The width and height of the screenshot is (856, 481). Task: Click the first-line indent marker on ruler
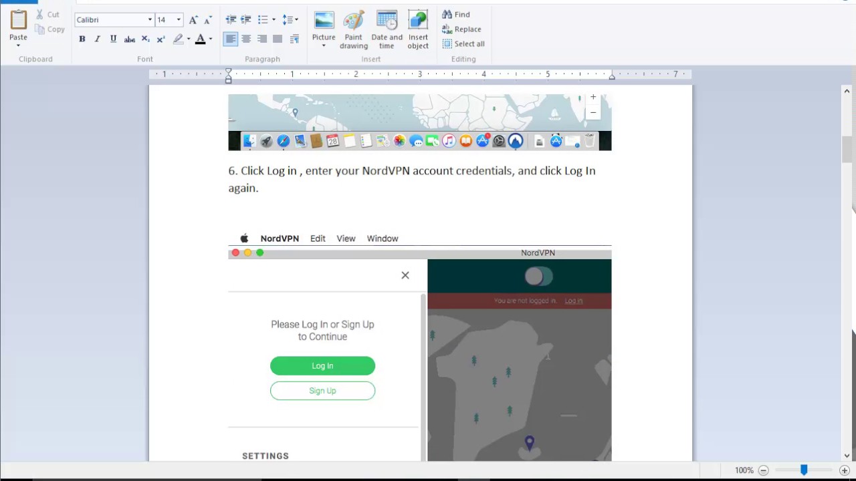click(228, 71)
